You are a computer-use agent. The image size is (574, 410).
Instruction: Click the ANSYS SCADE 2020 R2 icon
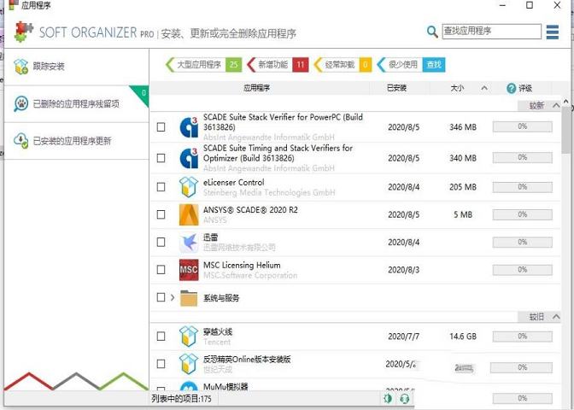(189, 214)
